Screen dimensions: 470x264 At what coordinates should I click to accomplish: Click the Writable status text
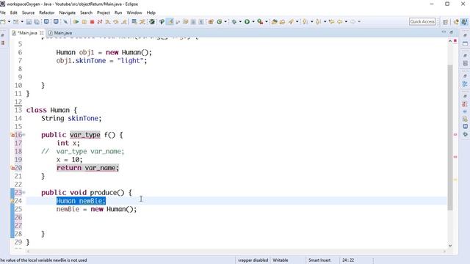[x=281, y=260]
